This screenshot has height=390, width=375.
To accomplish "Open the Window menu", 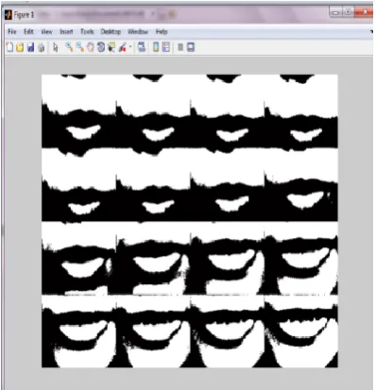I will [138, 31].
